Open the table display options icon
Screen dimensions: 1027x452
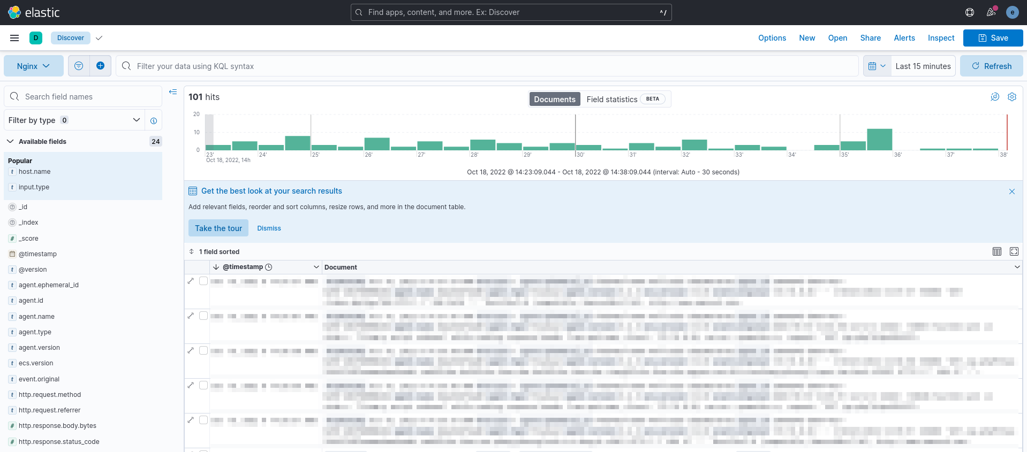996,251
